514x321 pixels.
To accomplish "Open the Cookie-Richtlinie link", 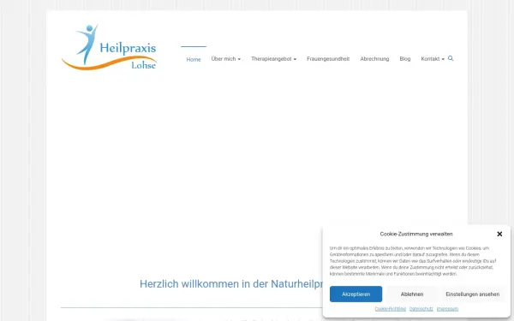I will tap(390, 309).
